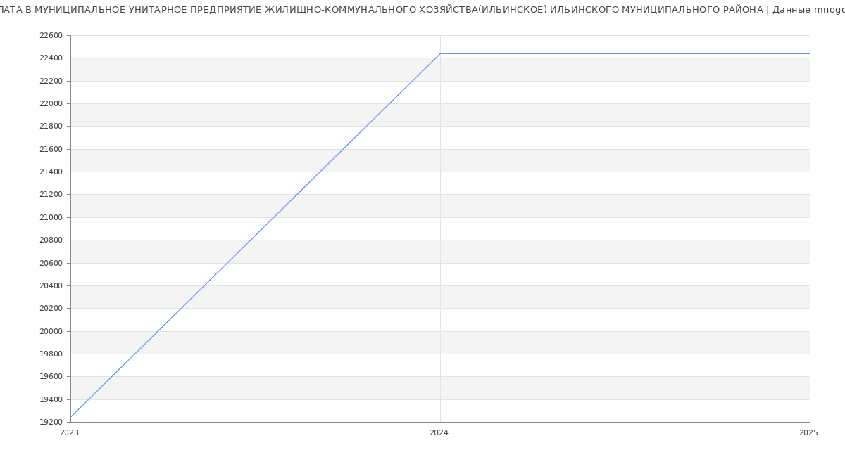Click the 21200 y-axis label
The height and width of the screenshot is (457, 845).
(51, 194)
